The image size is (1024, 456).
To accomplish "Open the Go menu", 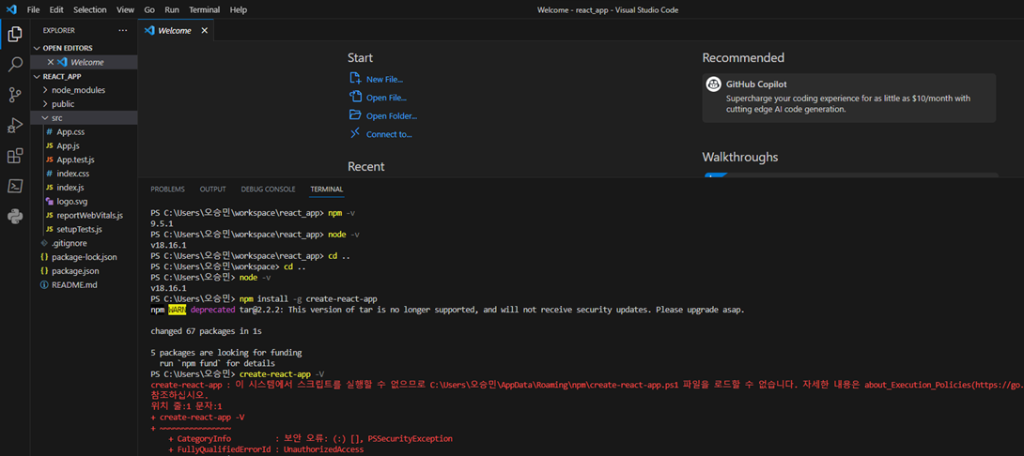I will (x=149, y=9).
